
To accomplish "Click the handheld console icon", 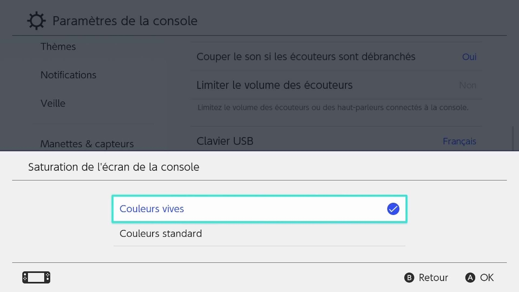I will (36, 277).
